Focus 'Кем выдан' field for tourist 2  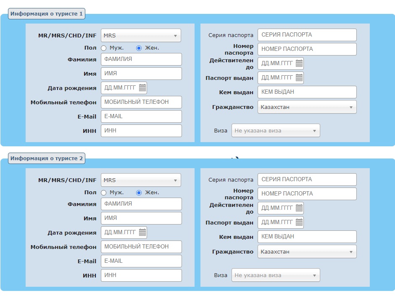coord(307,237)
